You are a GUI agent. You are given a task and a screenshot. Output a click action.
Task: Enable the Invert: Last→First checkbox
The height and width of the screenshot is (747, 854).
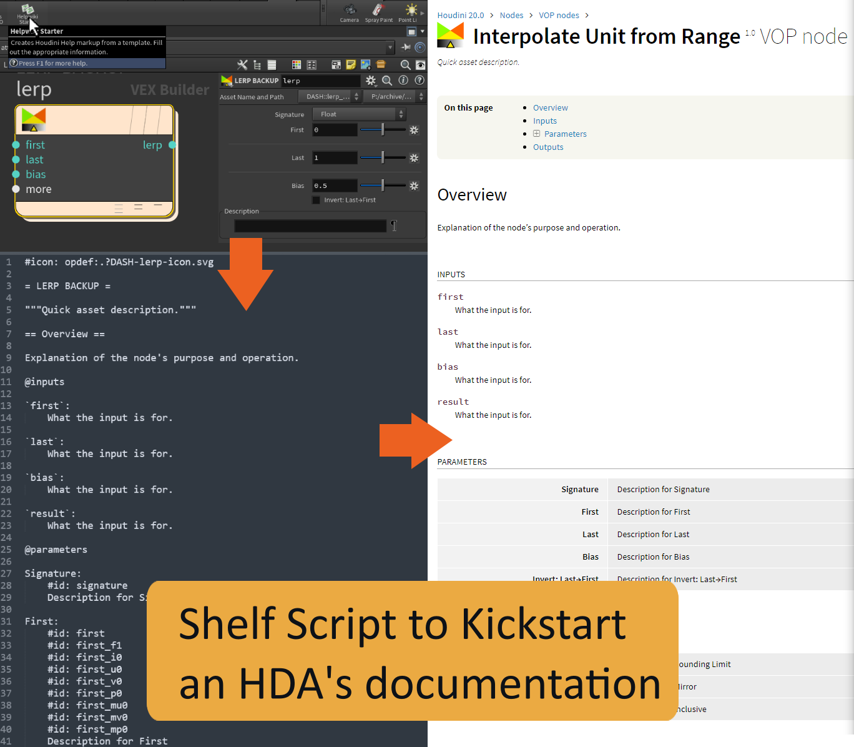[x=316, y=200]
